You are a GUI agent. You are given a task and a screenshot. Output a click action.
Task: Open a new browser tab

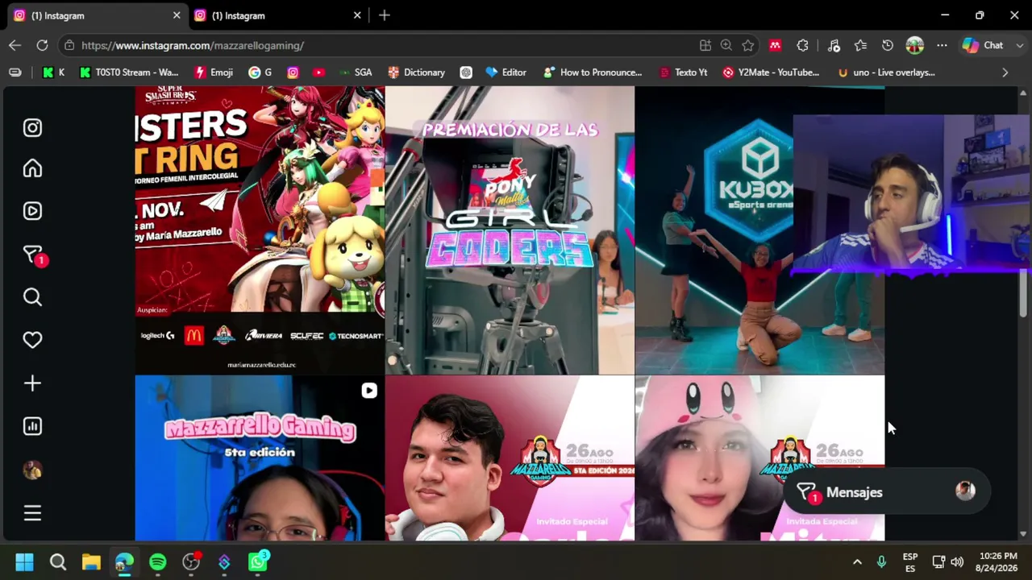pyautogui.click(x=385, y=15)
